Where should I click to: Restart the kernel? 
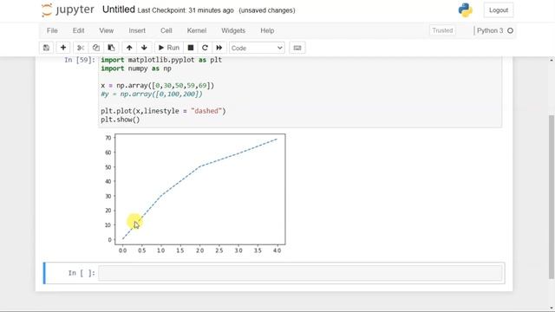click(205, 48)
